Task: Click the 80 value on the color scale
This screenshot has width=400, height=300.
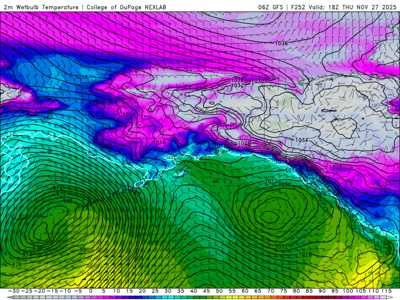Action: click(296, 291)
